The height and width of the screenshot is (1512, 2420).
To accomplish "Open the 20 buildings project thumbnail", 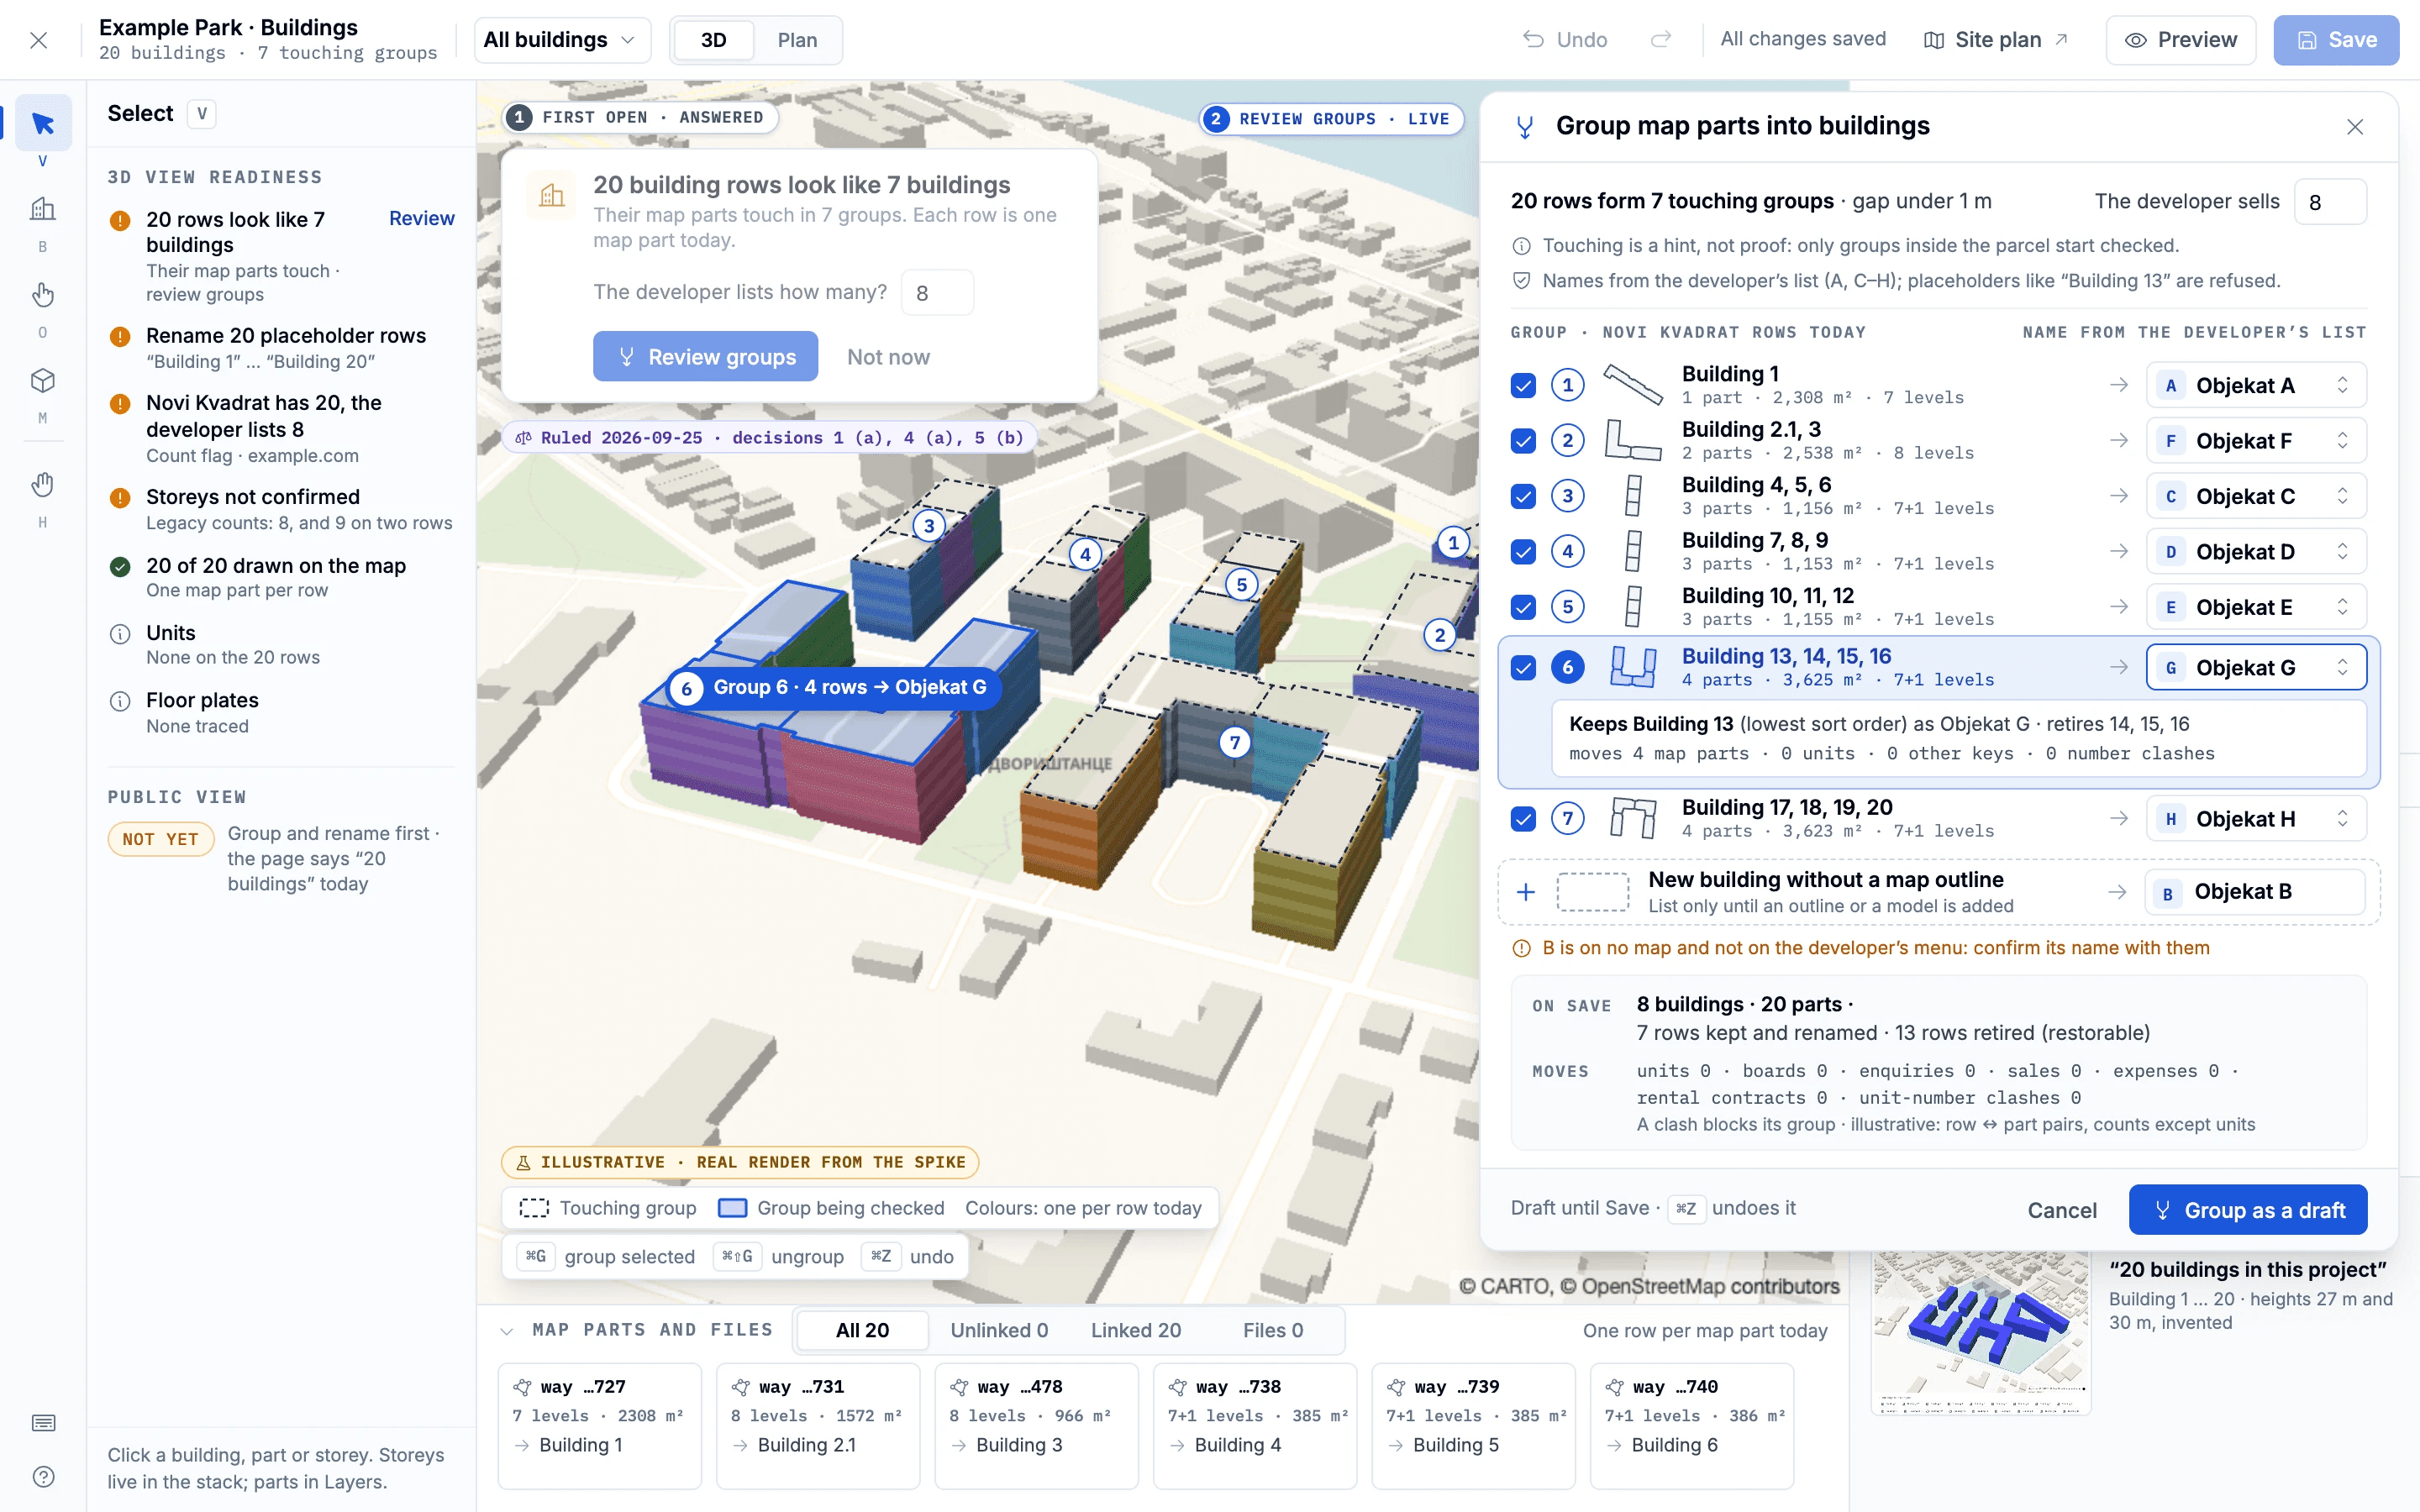I will 1981,1332.
